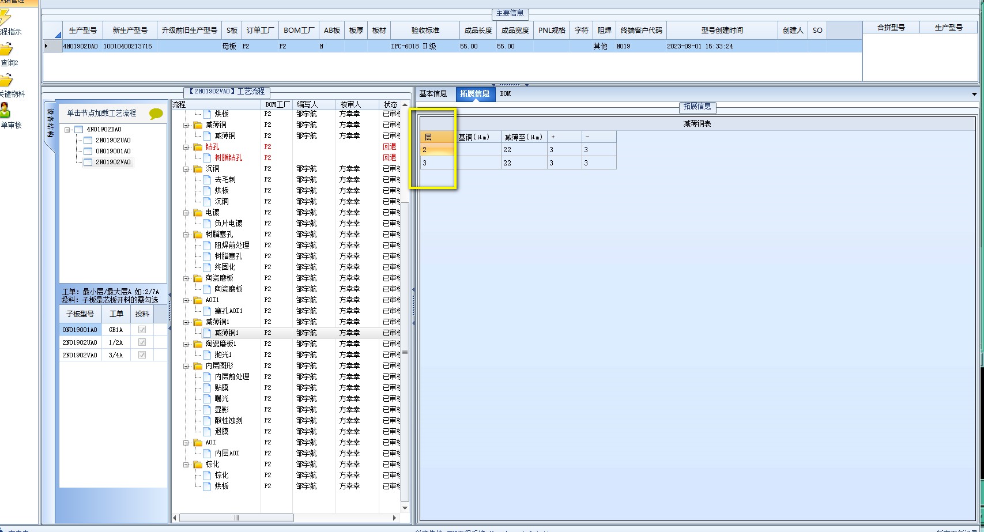Click the 酸性蚀刻 step document icon
The image size is (984, 532).
point(207,420)
